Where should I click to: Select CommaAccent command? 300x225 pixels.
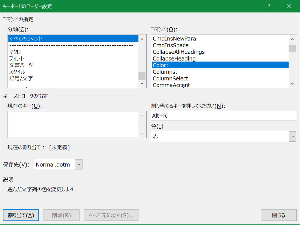point(220,85)
